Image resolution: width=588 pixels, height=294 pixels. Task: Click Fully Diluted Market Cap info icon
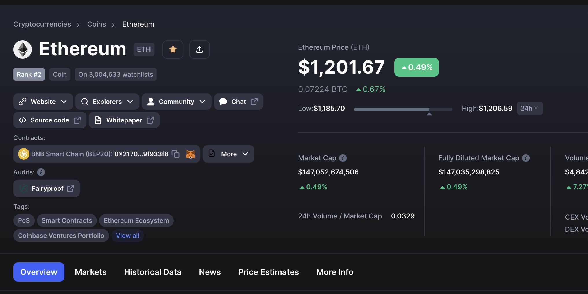(526, 158)
